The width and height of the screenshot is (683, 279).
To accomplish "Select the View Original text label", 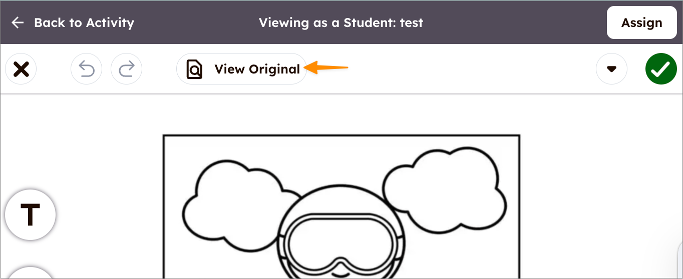I will click(x=257, y=69).
